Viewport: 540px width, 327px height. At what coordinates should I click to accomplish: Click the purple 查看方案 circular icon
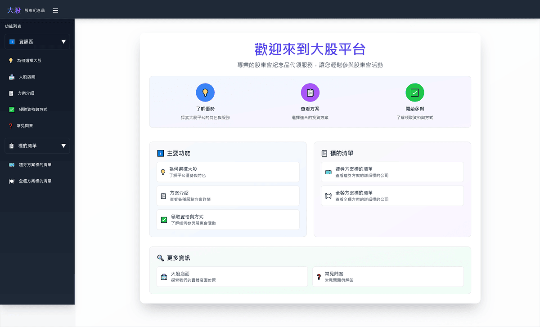pyautogui.click(x=310, y=92)
